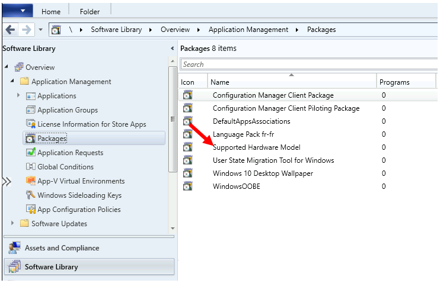Screen dimensions: 440x283
Task: Sort list by Icon column header
Action: [193, 82]
